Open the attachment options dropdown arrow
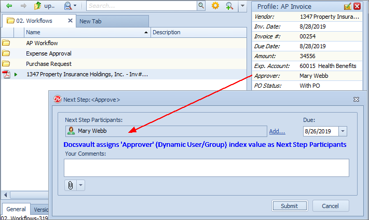The image size is (369, 220). (x=81, y=185)
